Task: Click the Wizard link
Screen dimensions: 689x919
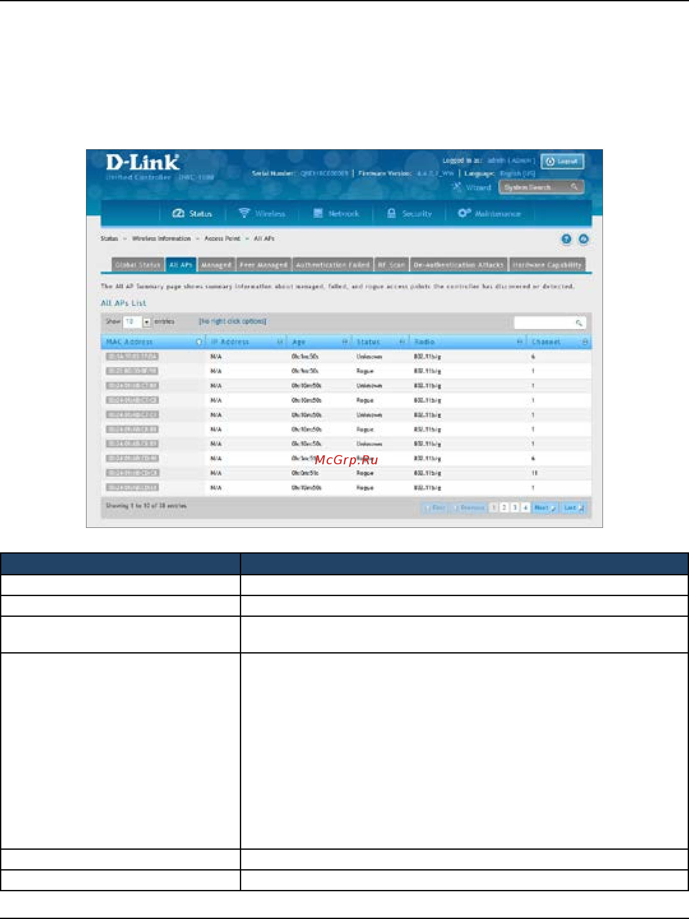Action: [x=478, y=187]
